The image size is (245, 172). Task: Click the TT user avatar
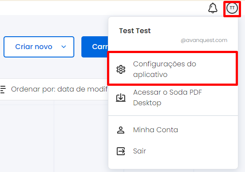pyautogui.click(x=232, y=8)
